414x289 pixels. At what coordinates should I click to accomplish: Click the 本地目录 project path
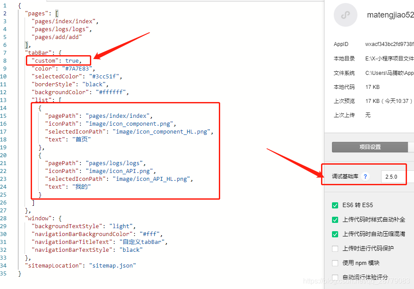(389, 58)
